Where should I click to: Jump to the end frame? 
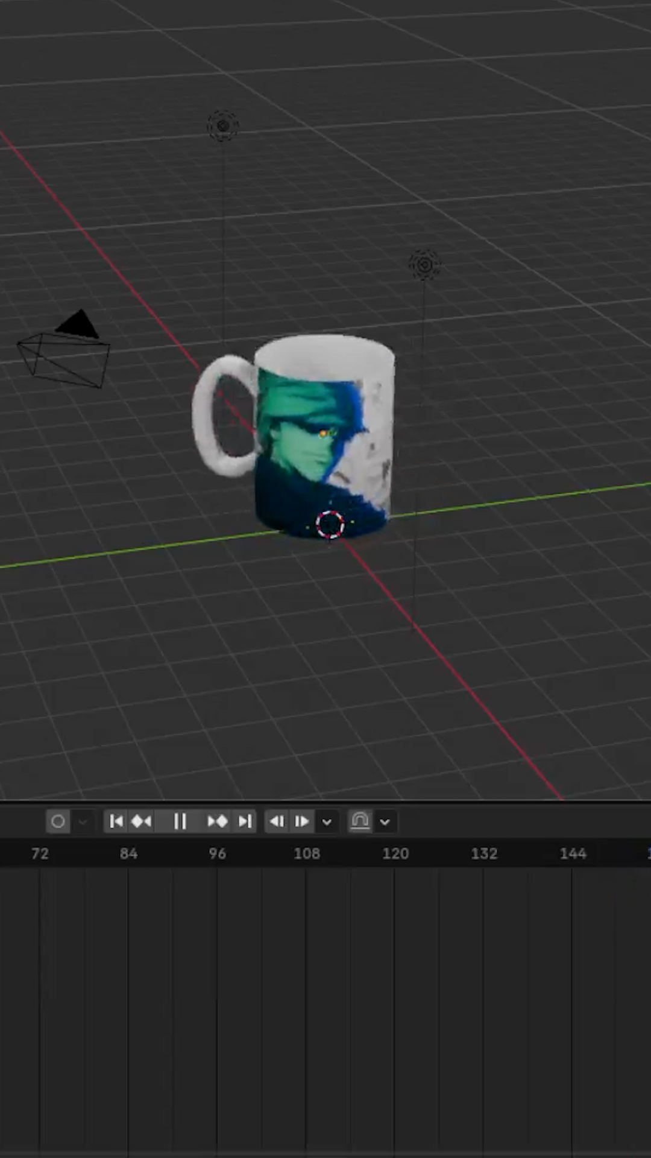pos(244,821)
